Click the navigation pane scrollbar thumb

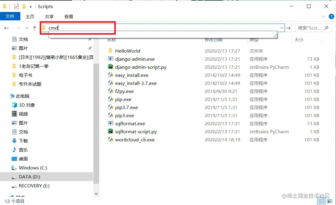(96, 124)
